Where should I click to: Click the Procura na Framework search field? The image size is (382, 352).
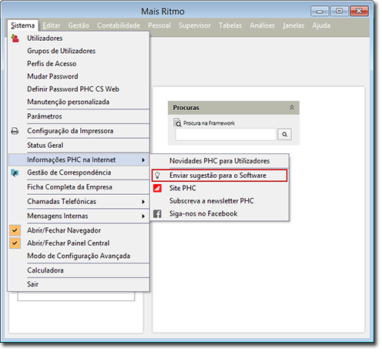(226, 134)
